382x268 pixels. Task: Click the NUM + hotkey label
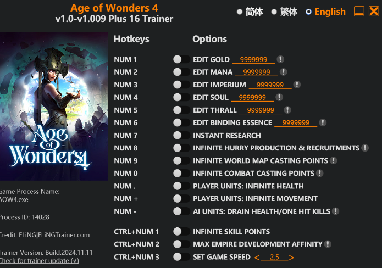tap(126, 199)
